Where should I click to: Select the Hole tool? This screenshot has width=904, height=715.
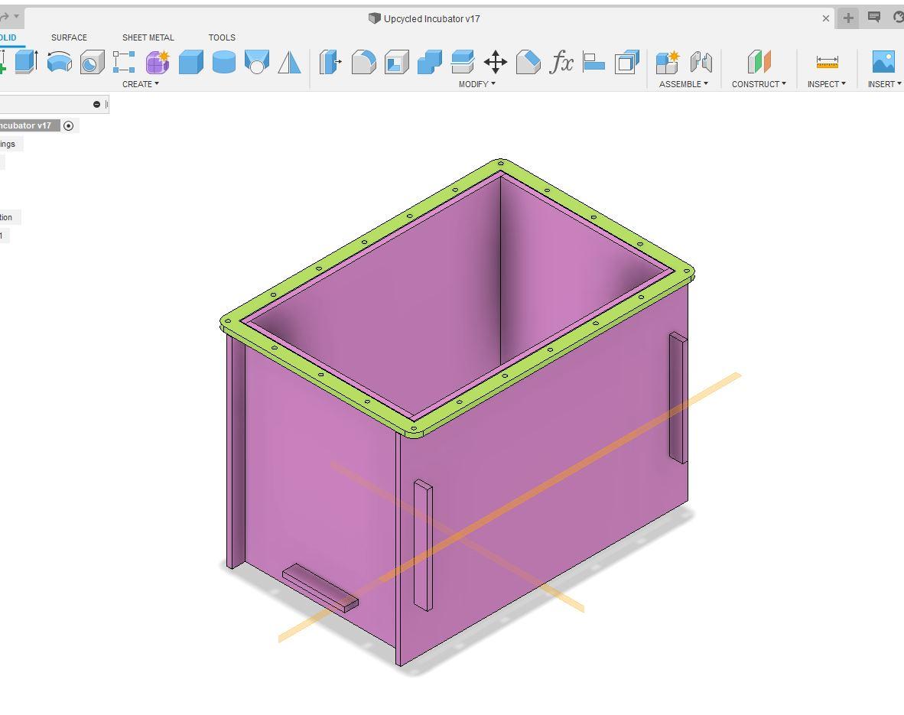click(93, 62)
